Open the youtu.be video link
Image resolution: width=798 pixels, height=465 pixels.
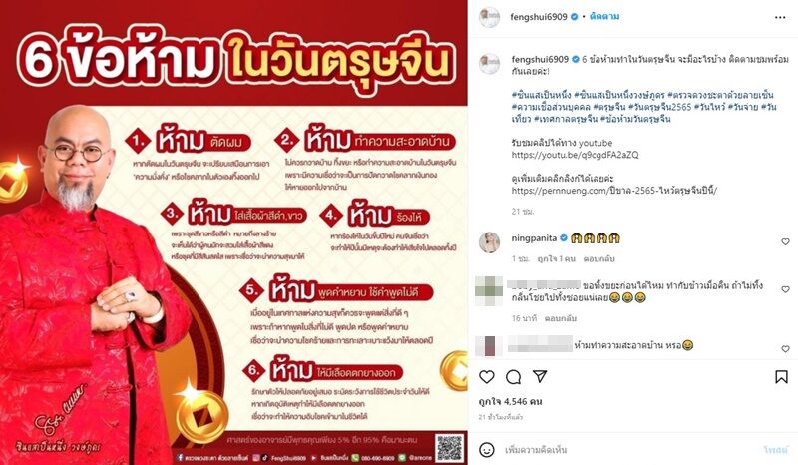click(576, 155)
